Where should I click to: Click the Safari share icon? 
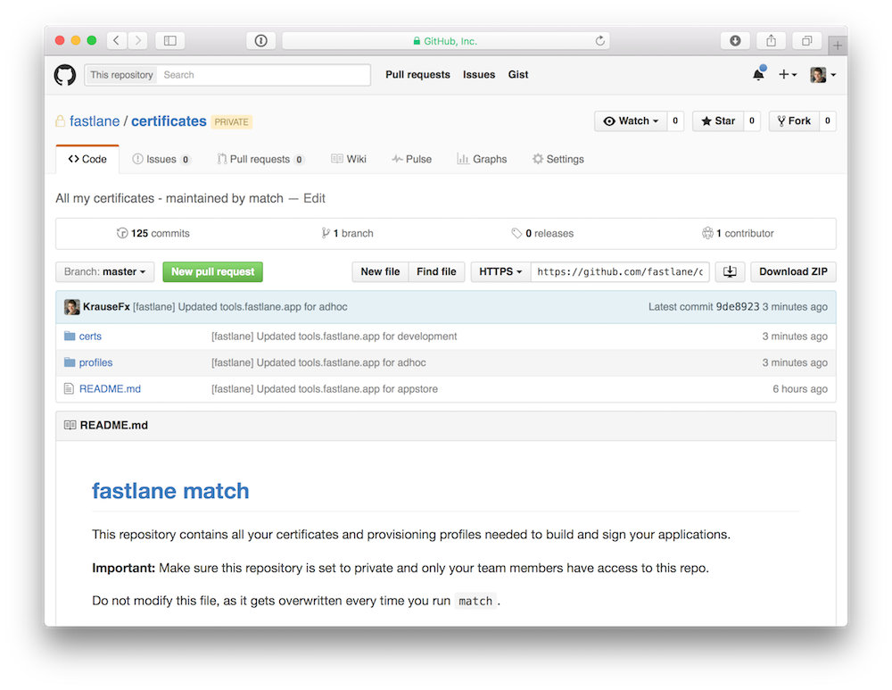coord(770,40)
